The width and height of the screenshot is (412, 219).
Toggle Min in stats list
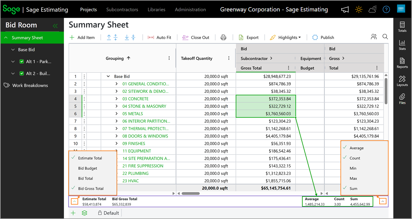click(x=364, y=168)
